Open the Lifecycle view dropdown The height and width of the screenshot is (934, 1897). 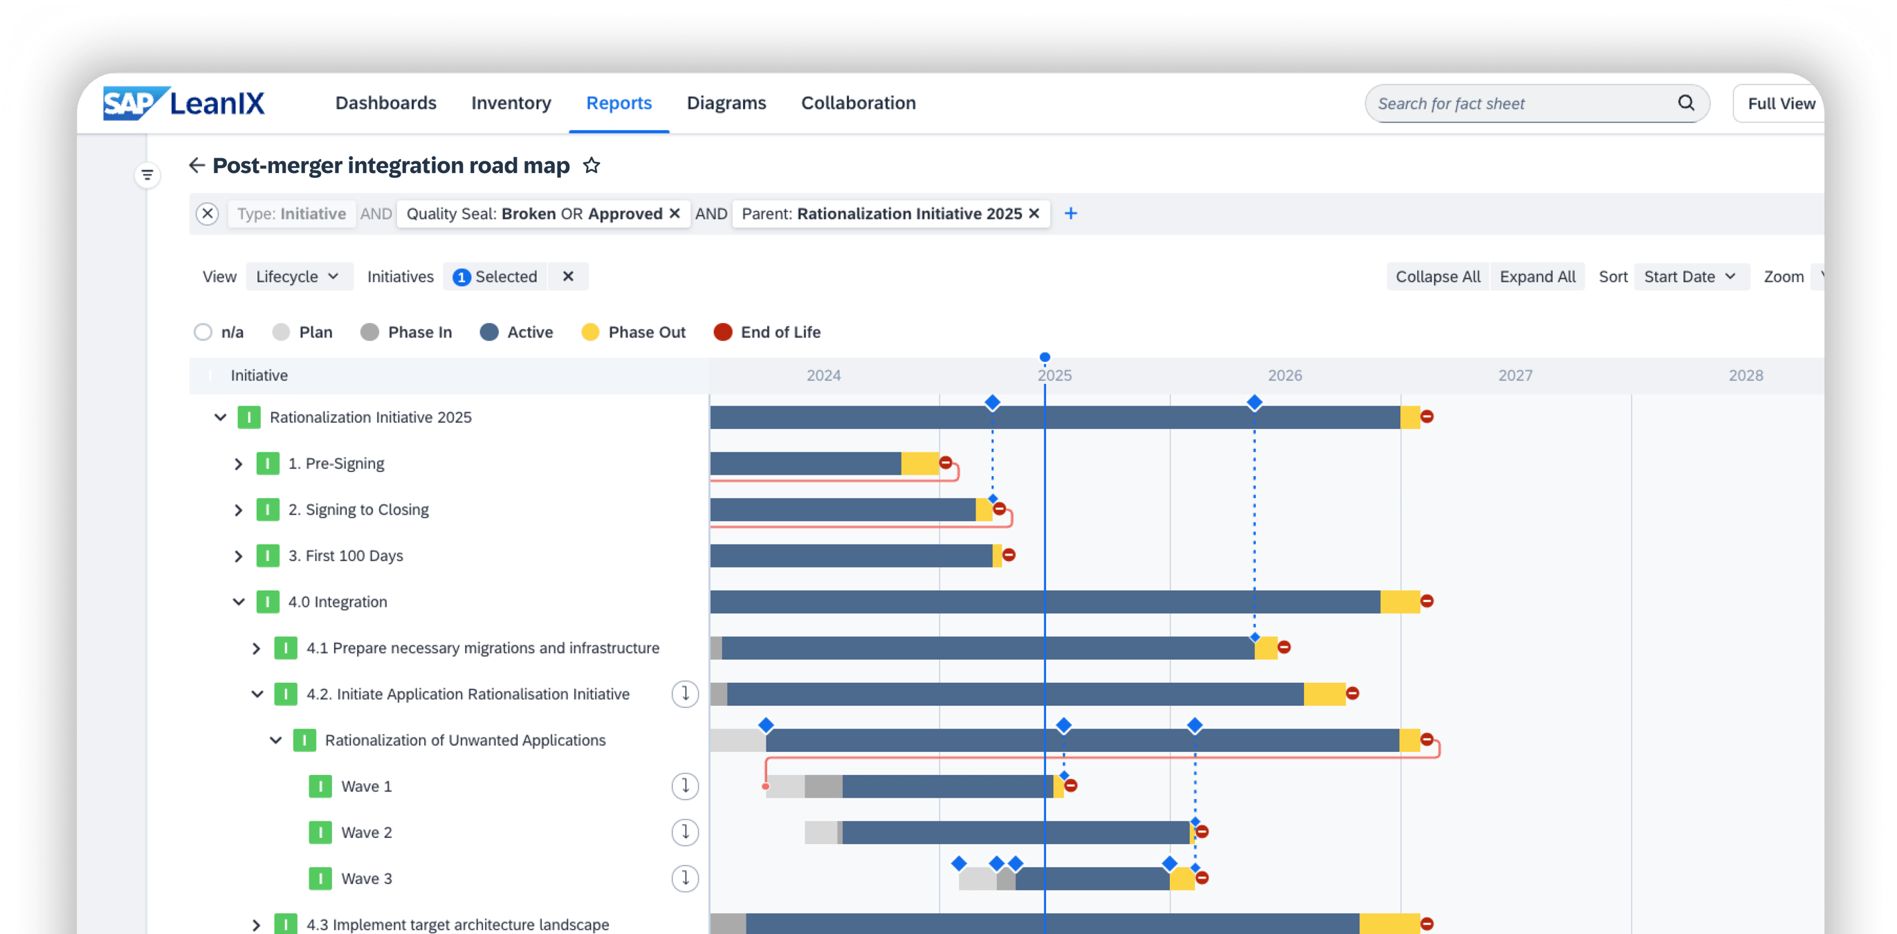coord(299,276)
